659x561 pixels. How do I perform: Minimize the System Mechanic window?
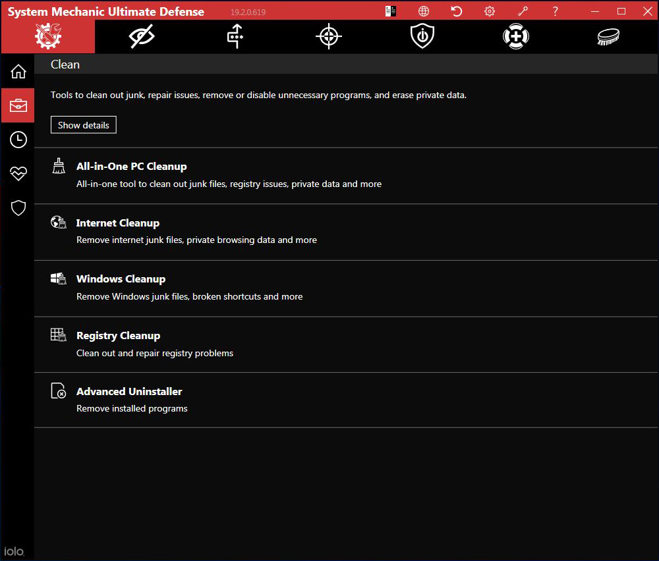(594, 11)
